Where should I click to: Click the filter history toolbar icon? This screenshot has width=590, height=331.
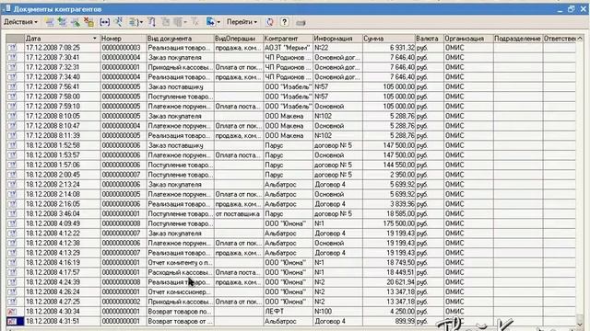[178, 22]
